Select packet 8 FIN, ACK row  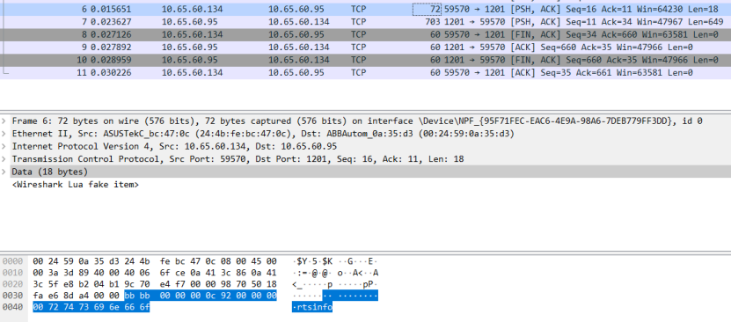366,34
